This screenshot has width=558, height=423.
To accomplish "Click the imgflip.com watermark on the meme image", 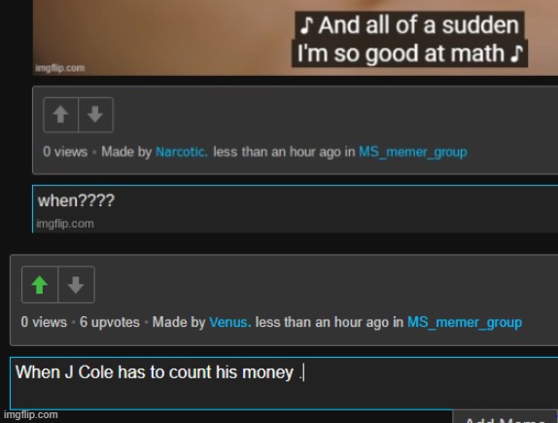I will point(60,68).
